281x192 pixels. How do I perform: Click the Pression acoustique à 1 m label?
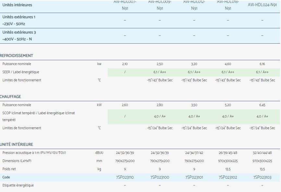(x=34, y=153)
